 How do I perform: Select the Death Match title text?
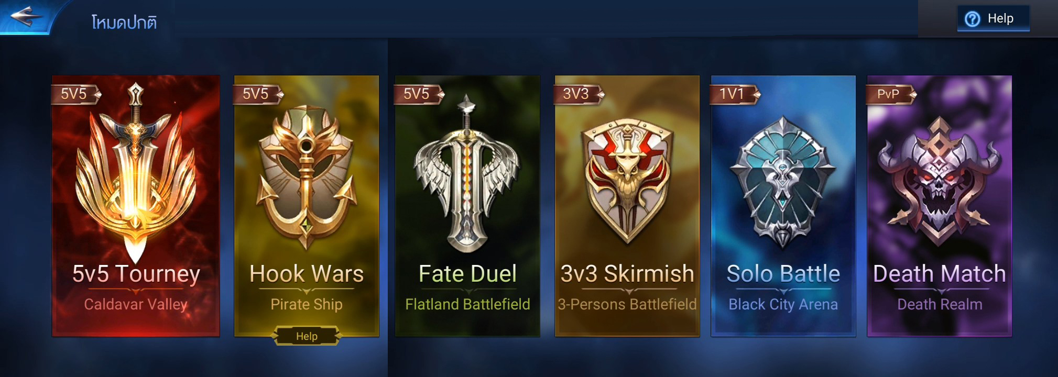click(940, 274)
